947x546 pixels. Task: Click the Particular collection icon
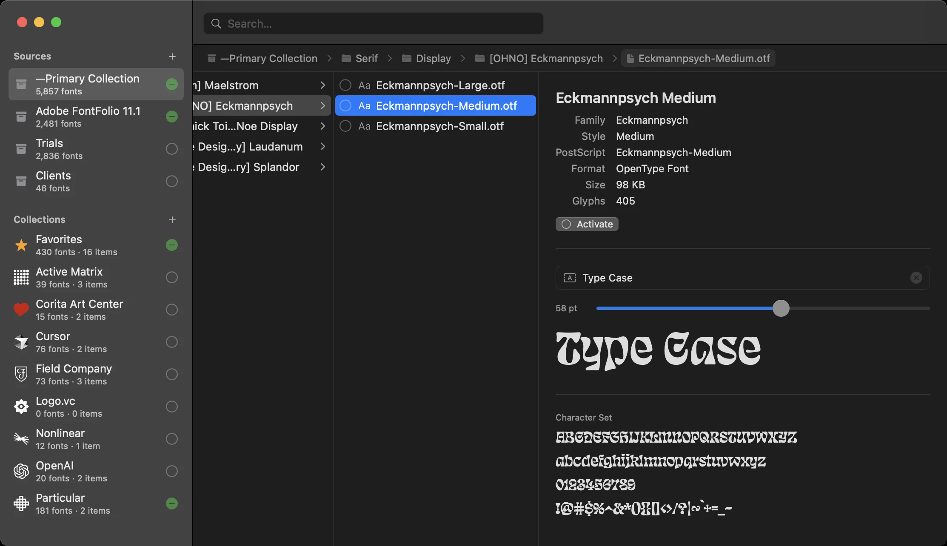[x=21, y=503]
